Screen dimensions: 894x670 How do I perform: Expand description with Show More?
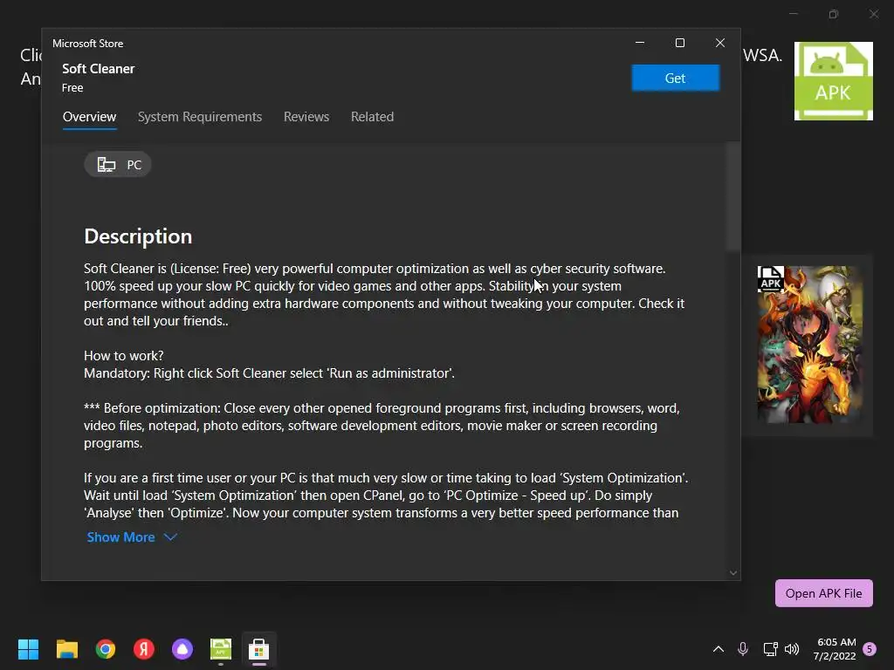pyautogui.click(x=132, y=537)
